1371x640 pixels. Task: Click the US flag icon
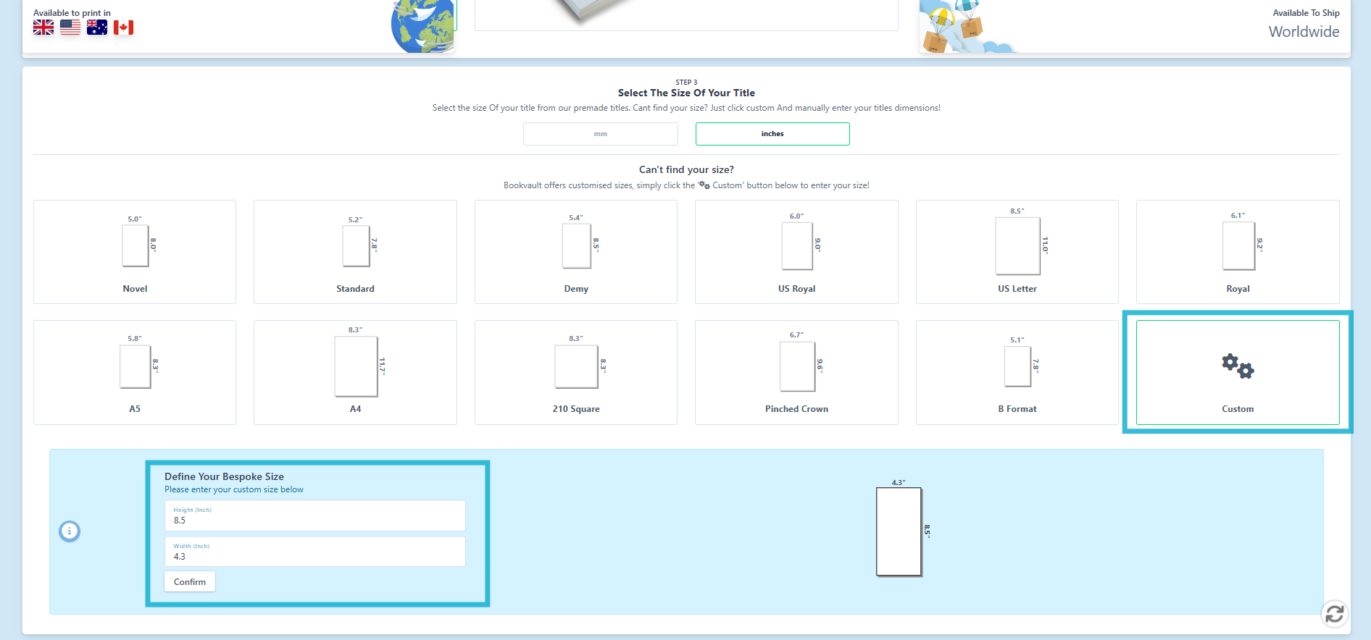coord(70,28)
